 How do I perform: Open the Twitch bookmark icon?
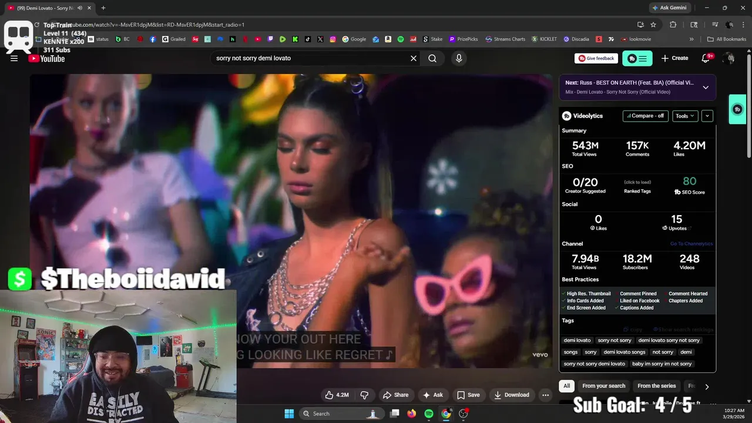[x=270, y=39]
